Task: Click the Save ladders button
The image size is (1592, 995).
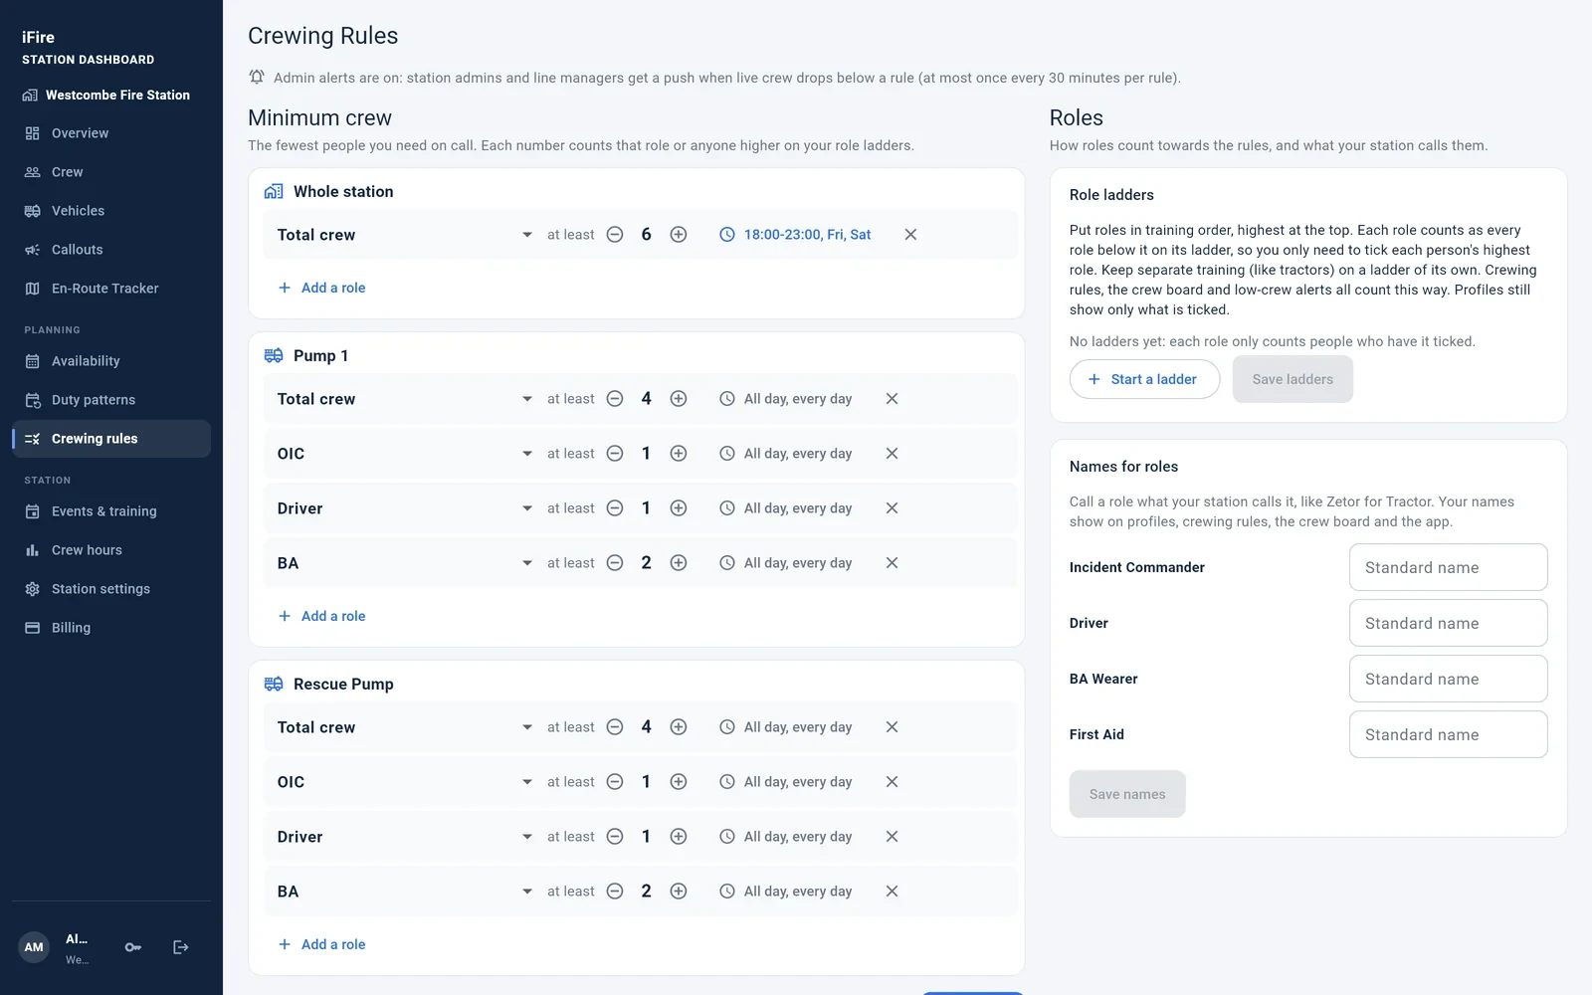Action: point(1293,379)
